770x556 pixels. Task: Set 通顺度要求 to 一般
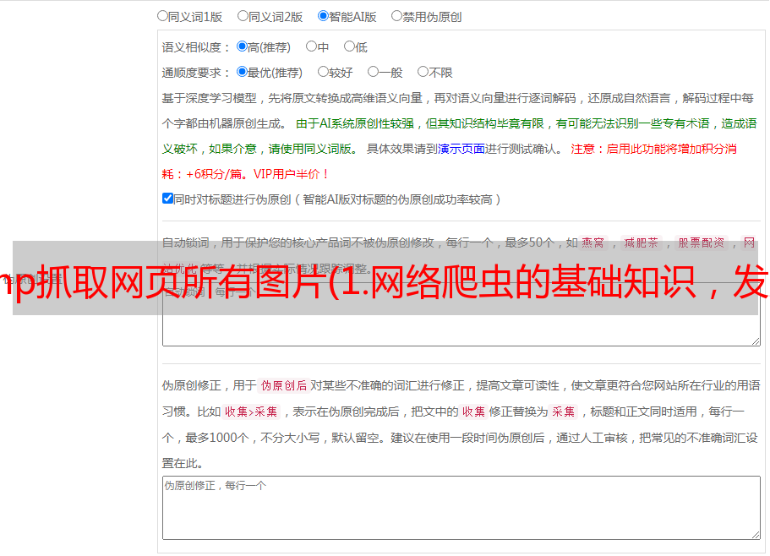[374, 72]
